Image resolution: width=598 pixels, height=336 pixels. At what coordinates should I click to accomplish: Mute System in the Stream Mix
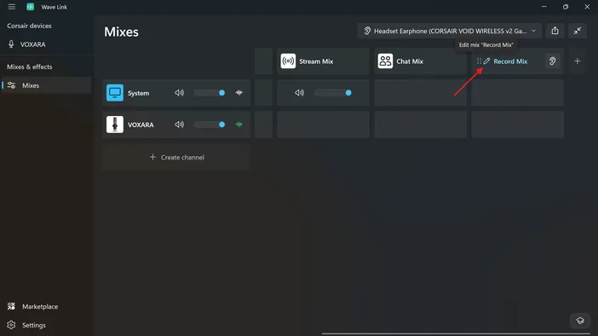tap(299, 93)
